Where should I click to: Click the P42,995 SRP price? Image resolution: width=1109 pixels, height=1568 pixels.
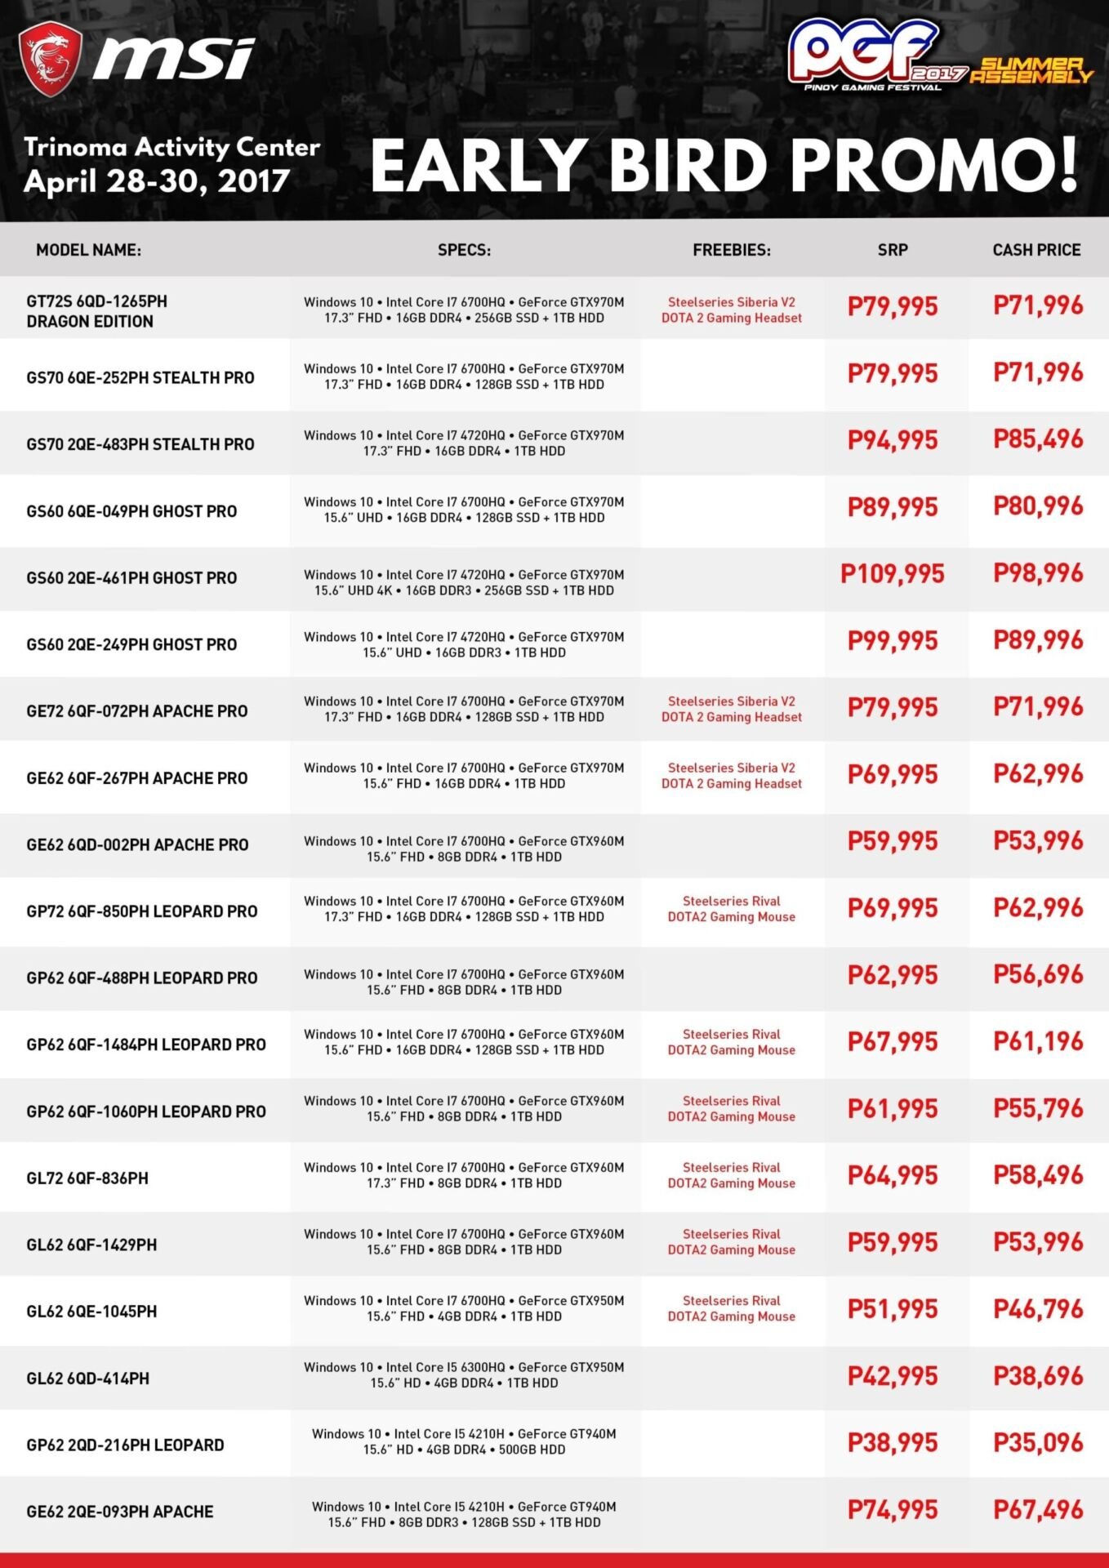[x=892, y=1377]
